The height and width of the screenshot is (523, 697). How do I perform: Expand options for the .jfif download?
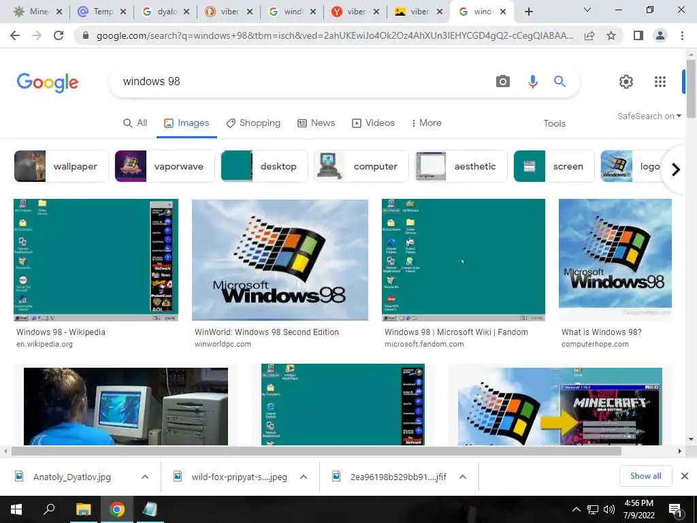[463, 477]
